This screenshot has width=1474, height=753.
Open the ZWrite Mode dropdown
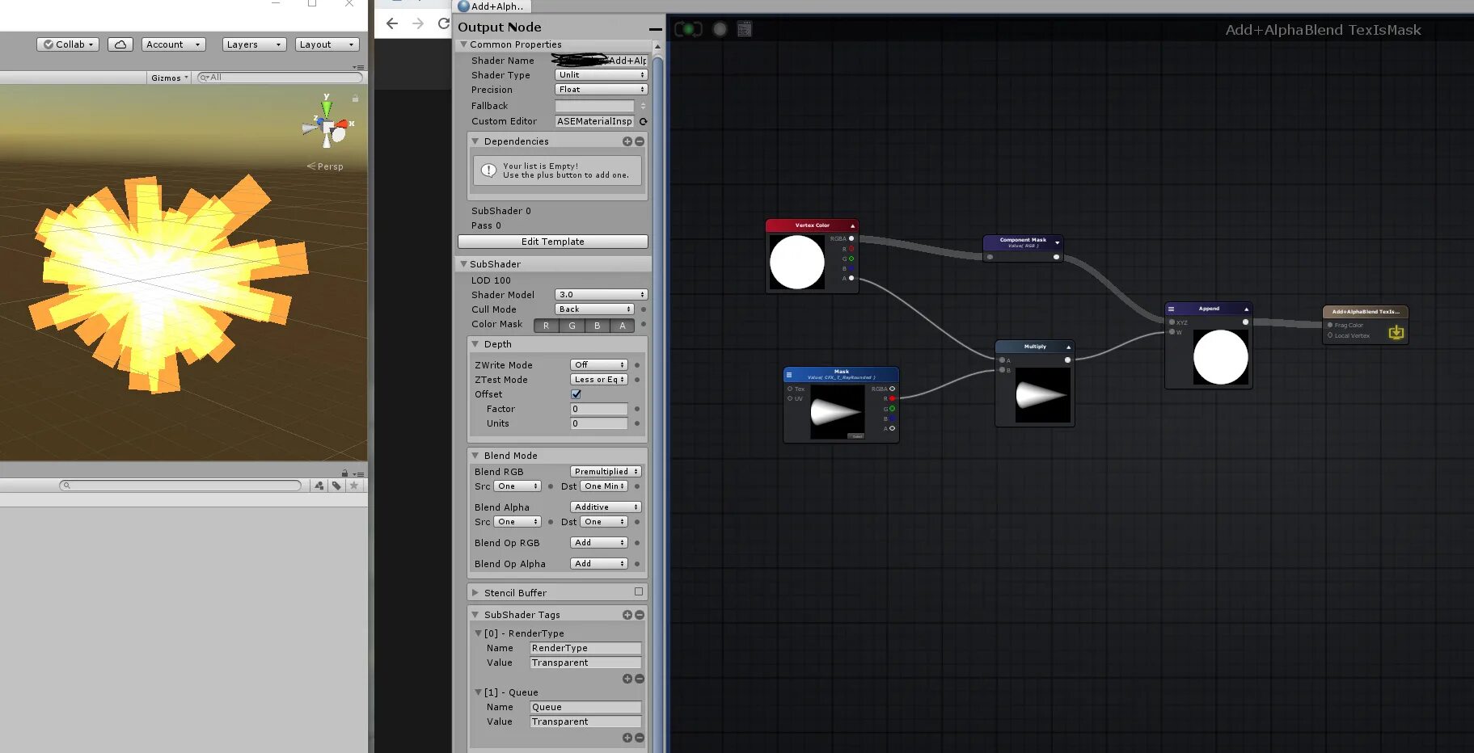(599, 365)
